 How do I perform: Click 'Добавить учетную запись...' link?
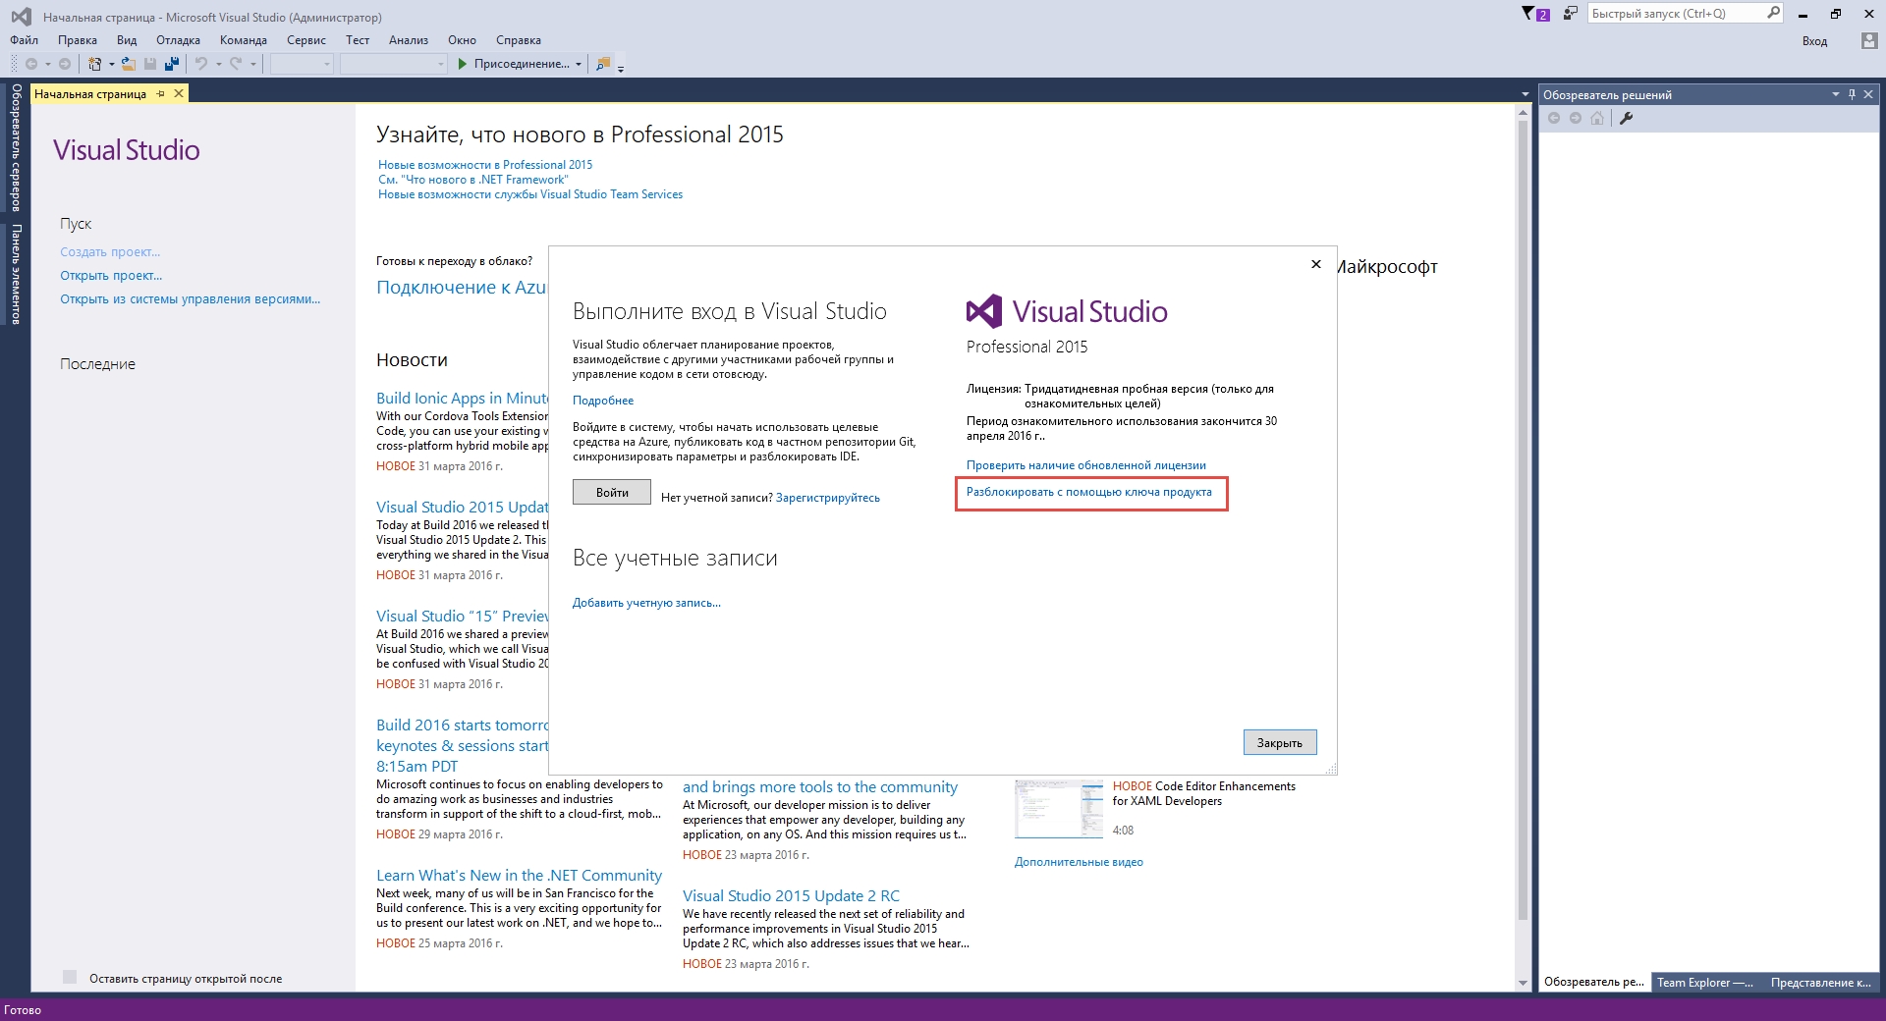coord(646,603)
